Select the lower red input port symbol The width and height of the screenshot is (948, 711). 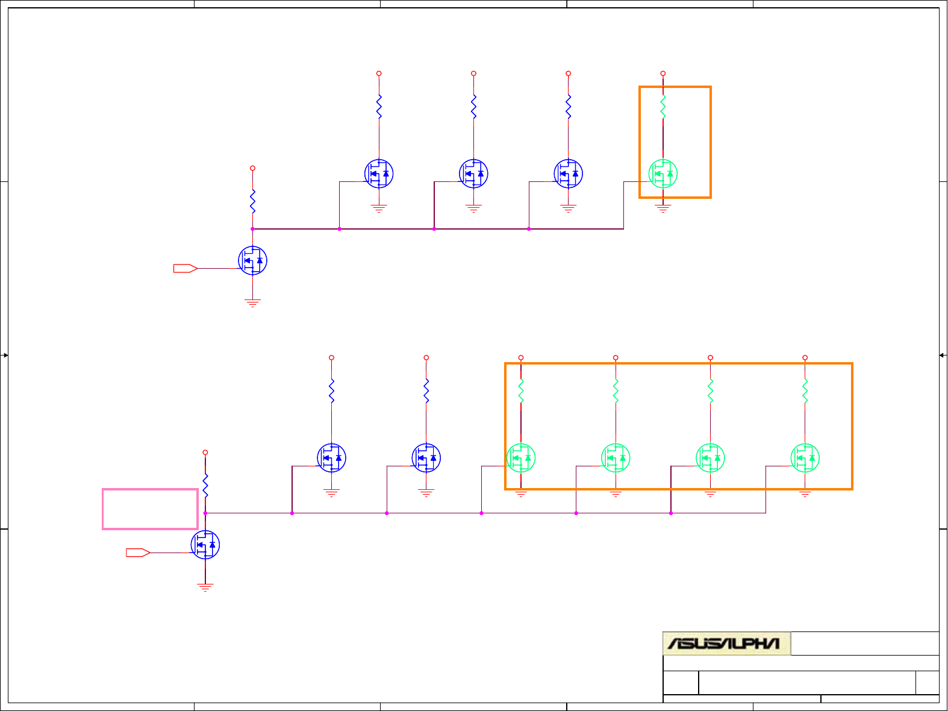(x=138, y=553)
